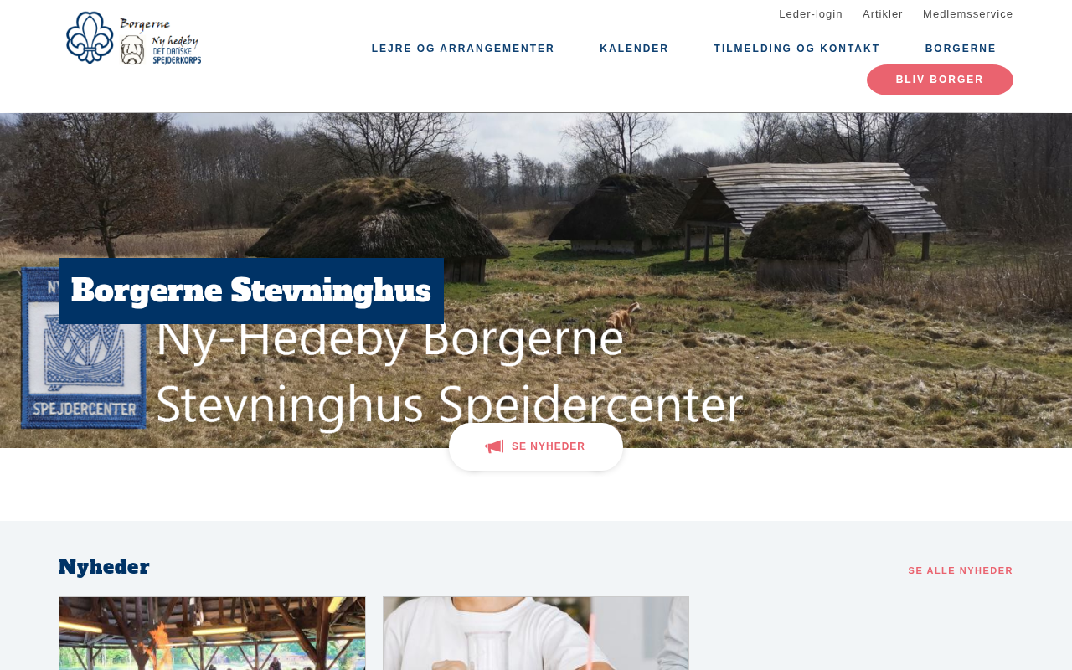The image size is (1072, 670).
Task: Go to the Artikler page
Action: tap(883, 14)
